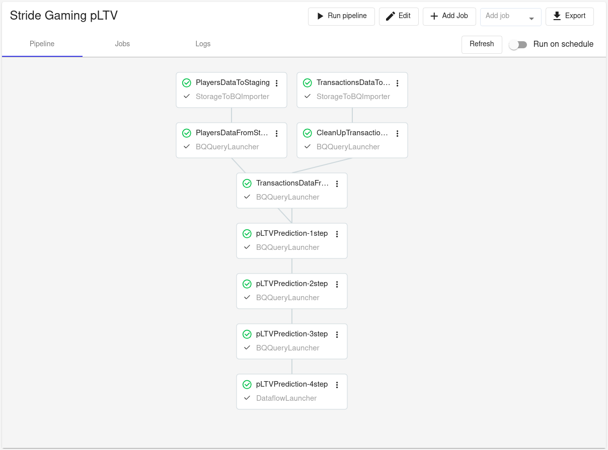The image size is (608, 450).
Task: Toggle the Run on schedule switch
Action: pos(518,45)
